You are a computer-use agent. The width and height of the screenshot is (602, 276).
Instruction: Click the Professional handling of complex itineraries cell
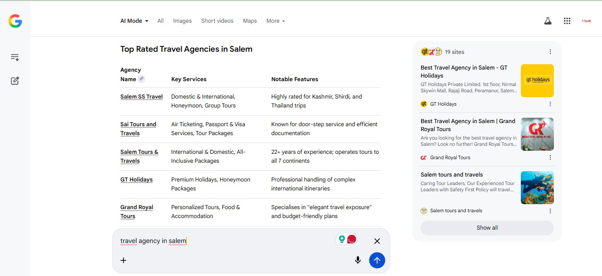(313, 184)
